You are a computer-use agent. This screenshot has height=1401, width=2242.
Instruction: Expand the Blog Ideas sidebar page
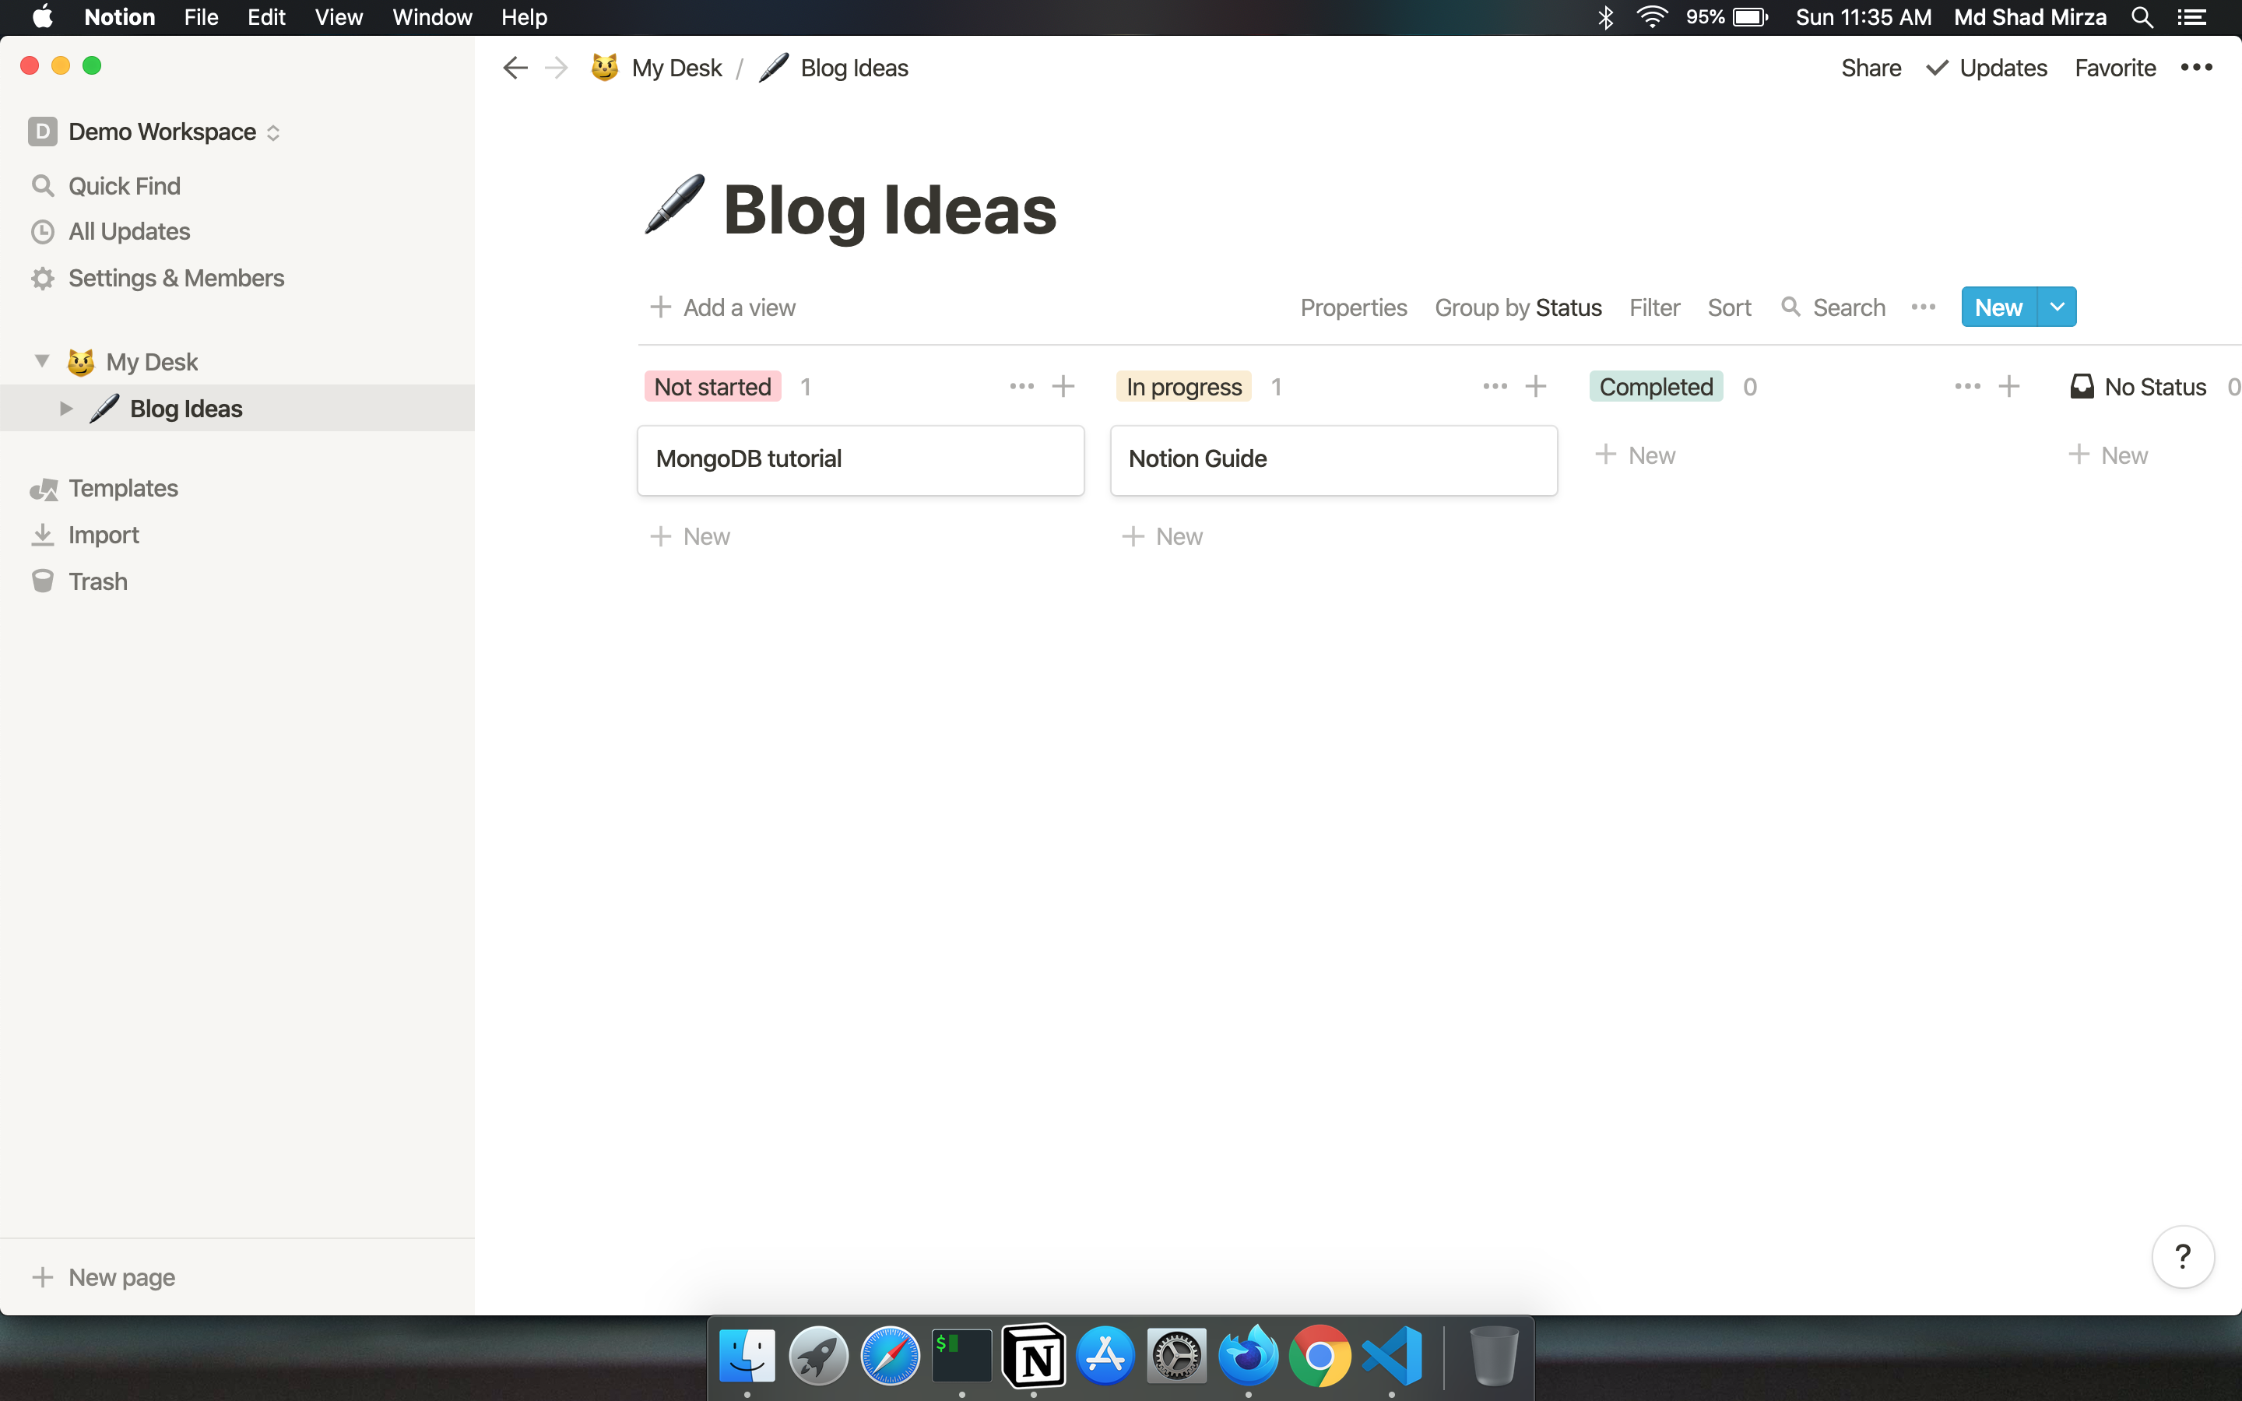(x=65, y=409)
